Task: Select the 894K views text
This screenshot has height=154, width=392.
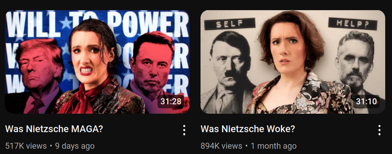Action: pyautogui.click(x=222, y=146)
